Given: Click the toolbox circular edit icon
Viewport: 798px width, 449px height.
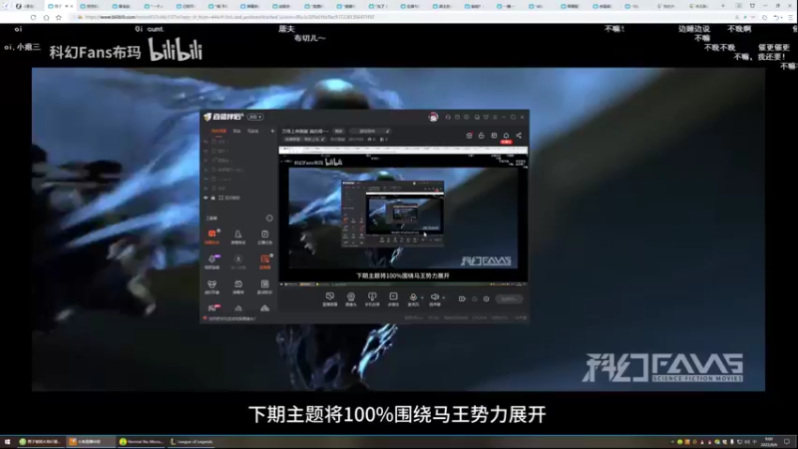Looking at the screenshot, I should point(269,218).
